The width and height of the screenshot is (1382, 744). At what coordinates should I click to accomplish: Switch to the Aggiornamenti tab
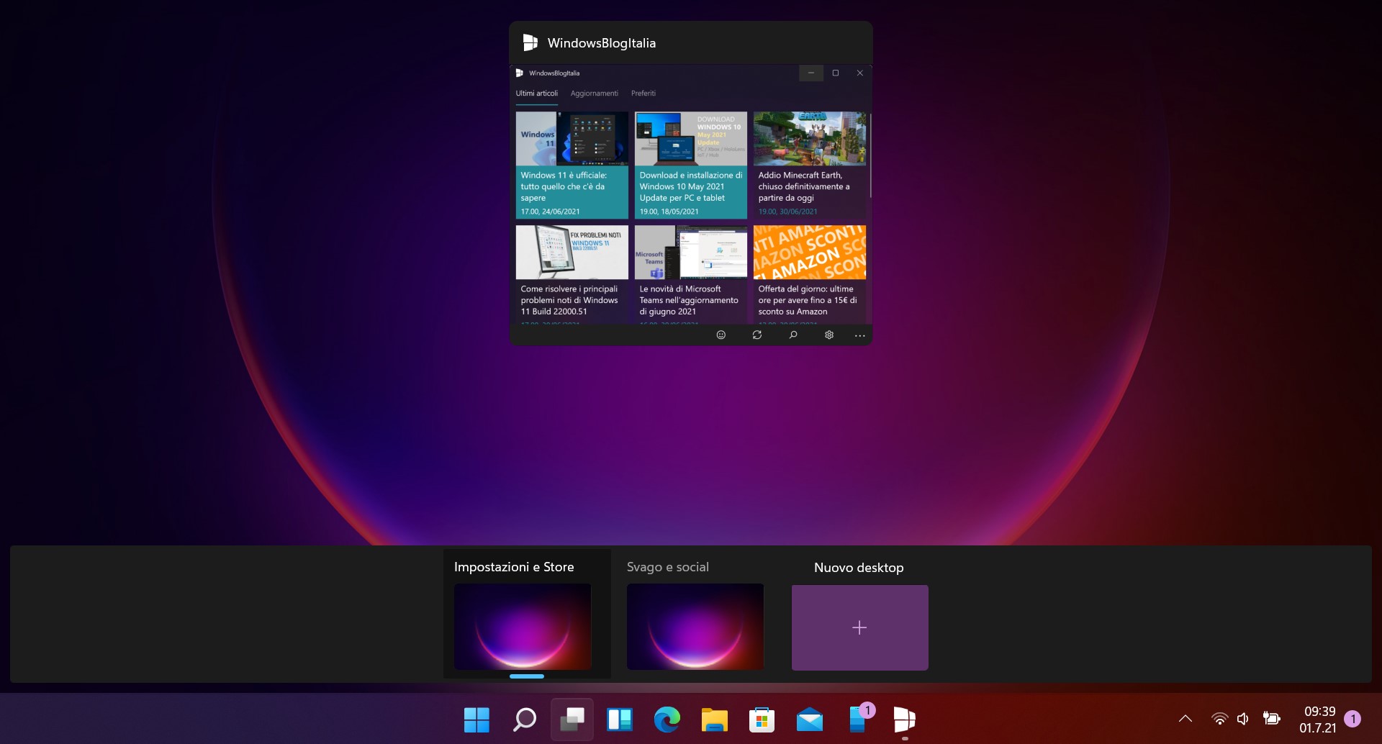click(595, 94)
